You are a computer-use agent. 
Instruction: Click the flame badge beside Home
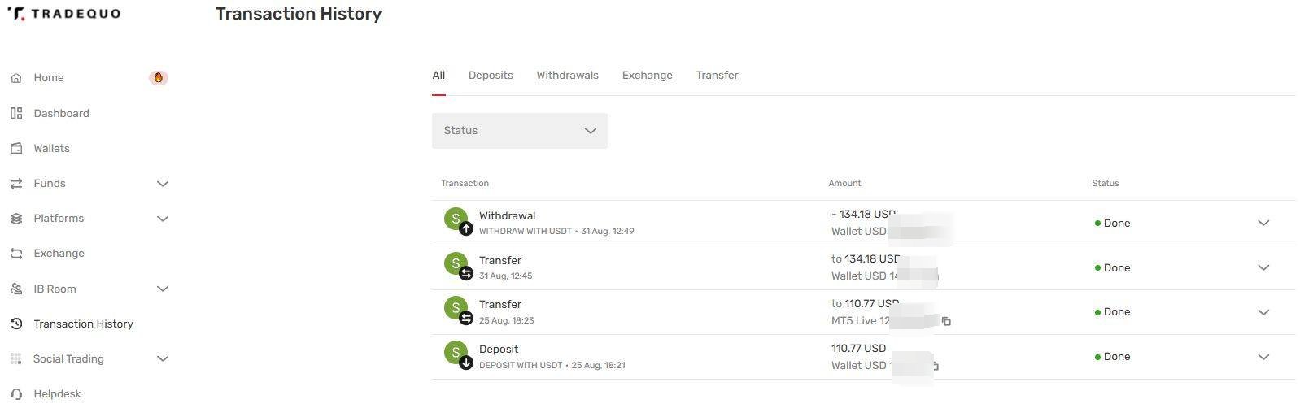pos(159,78)
